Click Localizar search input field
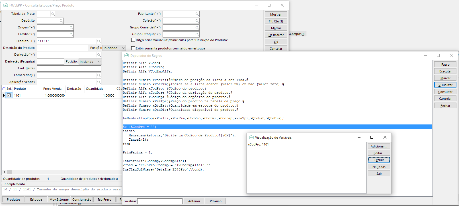The width and height of the screenshot is (459, 206). click(x=160, y=201)
